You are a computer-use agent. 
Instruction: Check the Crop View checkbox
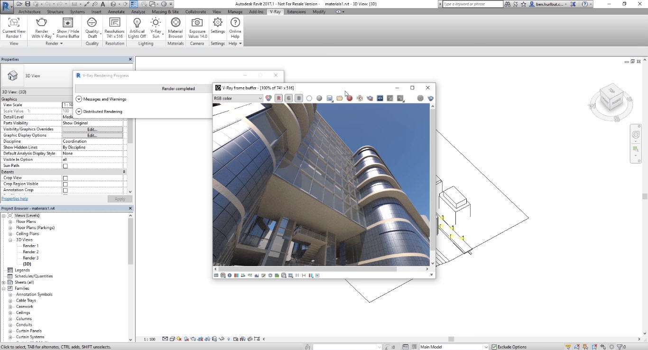click(x=65, y=177)
